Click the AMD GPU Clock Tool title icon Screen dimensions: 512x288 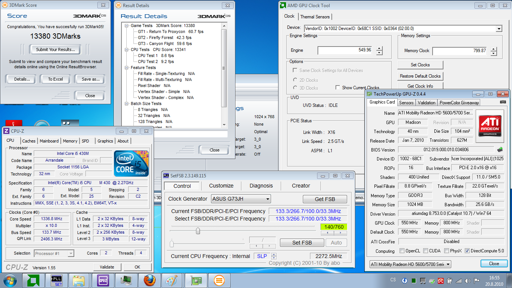coord(283,5)
